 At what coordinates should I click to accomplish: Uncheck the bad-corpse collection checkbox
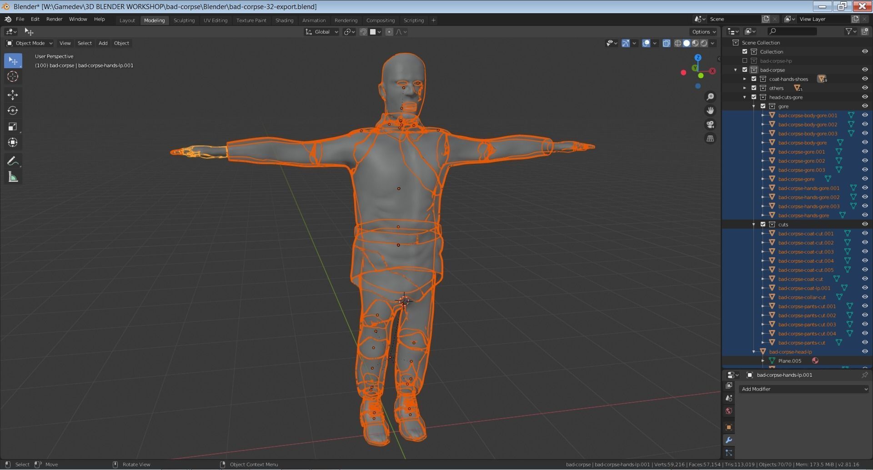point(745,70)
